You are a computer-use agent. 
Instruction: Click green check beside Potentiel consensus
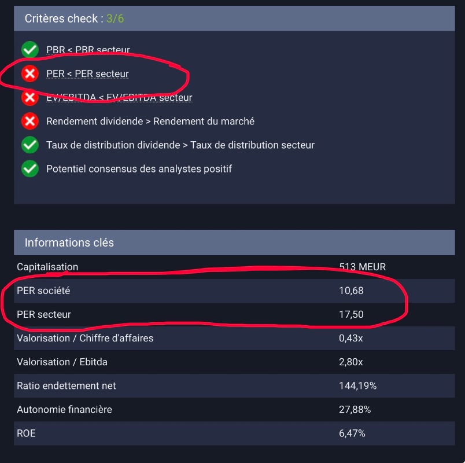pyautogui.click(x=29, y=169)
